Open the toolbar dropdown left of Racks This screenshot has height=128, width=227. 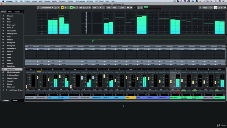pyautogui.click(x=200, y=8)
